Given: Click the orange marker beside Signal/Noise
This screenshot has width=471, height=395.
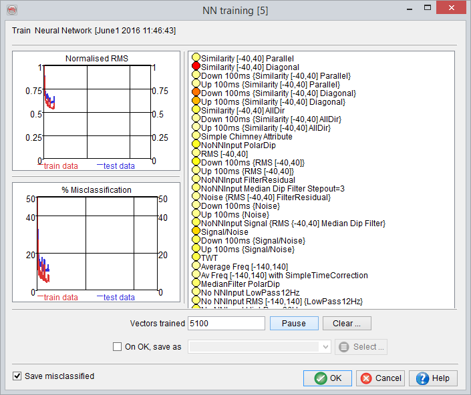Looking at the screenshot, I should tap(196, 231).
